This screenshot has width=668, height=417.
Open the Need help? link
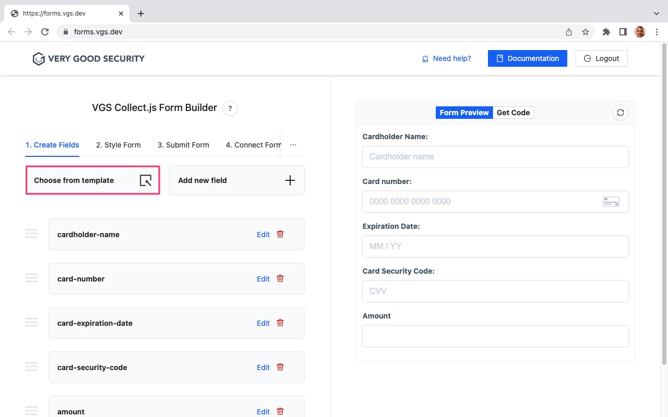click(447, 58)
